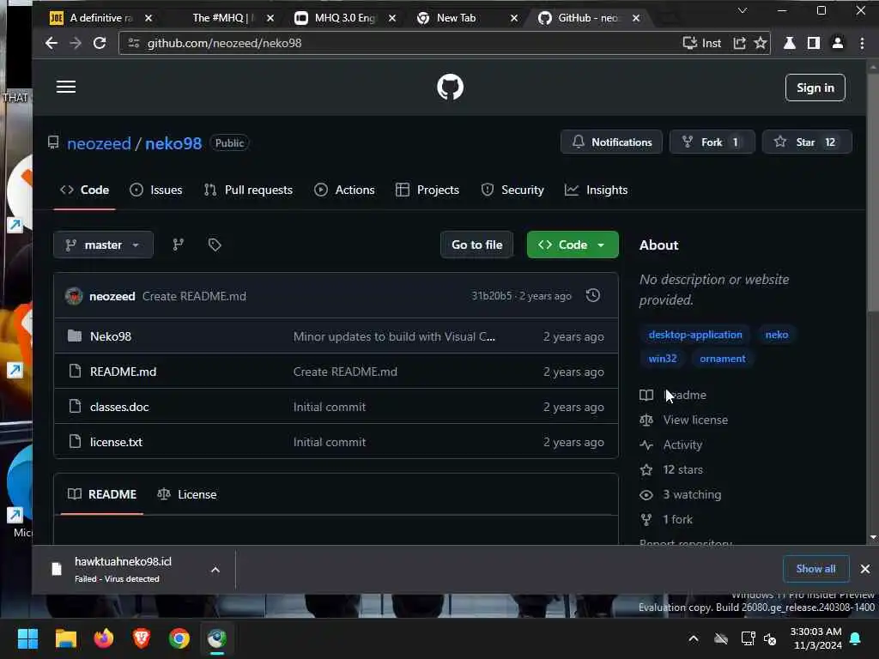
Task: Click the GitHub Octocat logo
Action: coord(450,87)
